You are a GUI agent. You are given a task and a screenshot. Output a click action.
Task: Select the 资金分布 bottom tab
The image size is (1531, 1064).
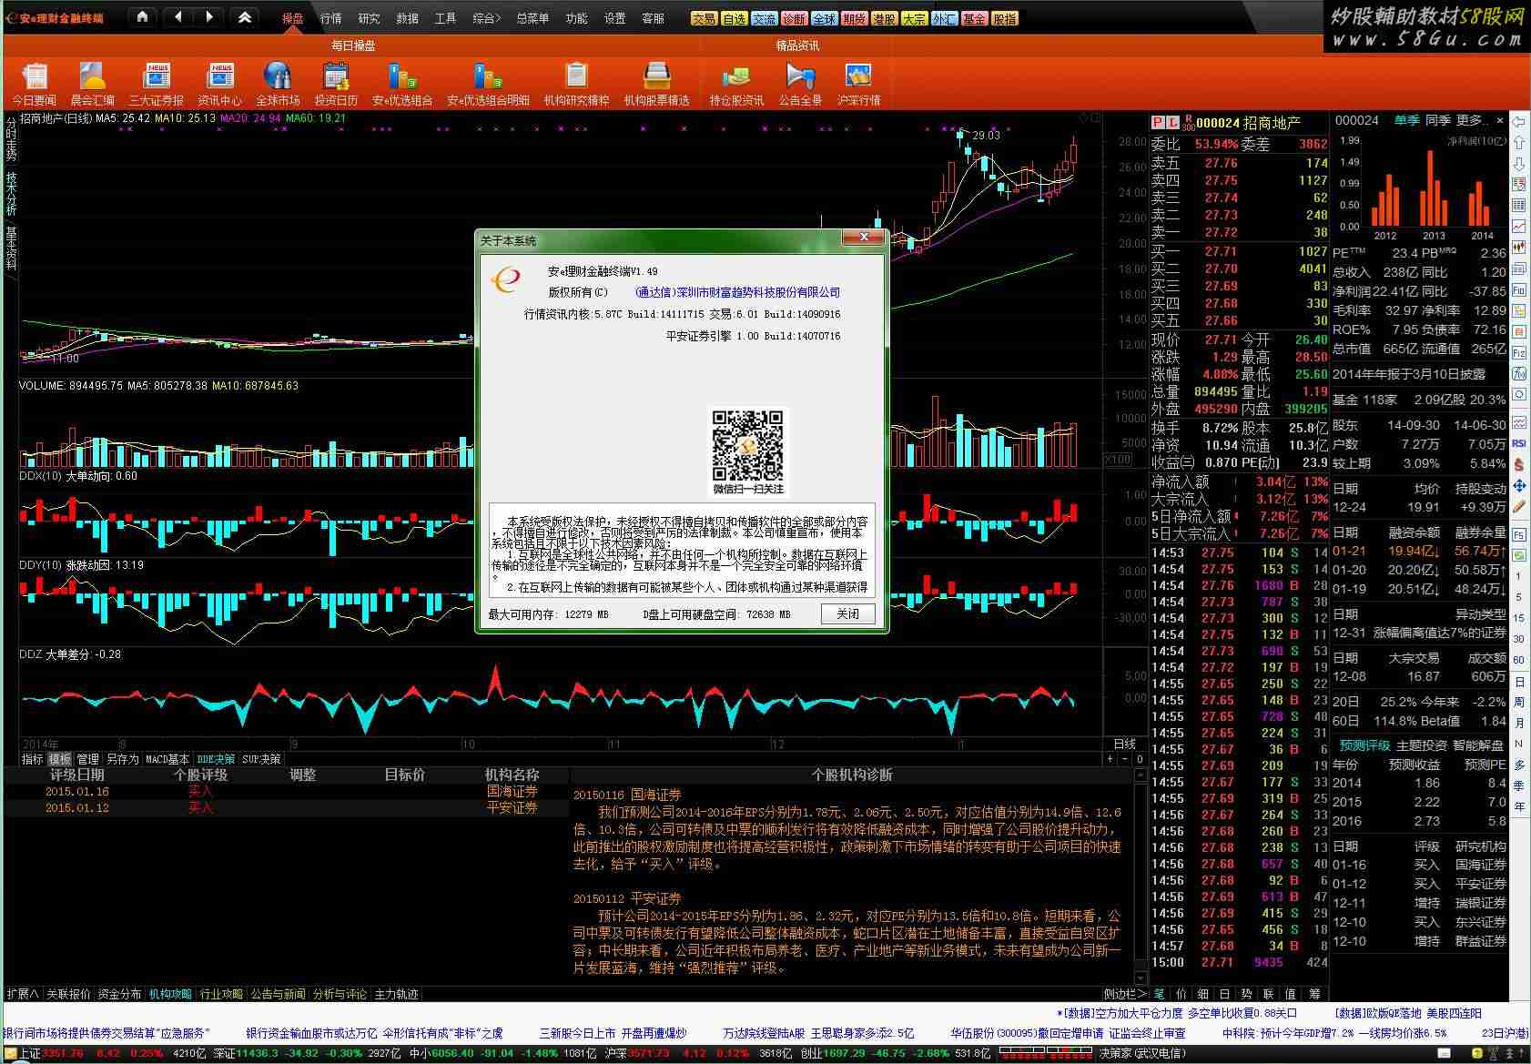120,994
